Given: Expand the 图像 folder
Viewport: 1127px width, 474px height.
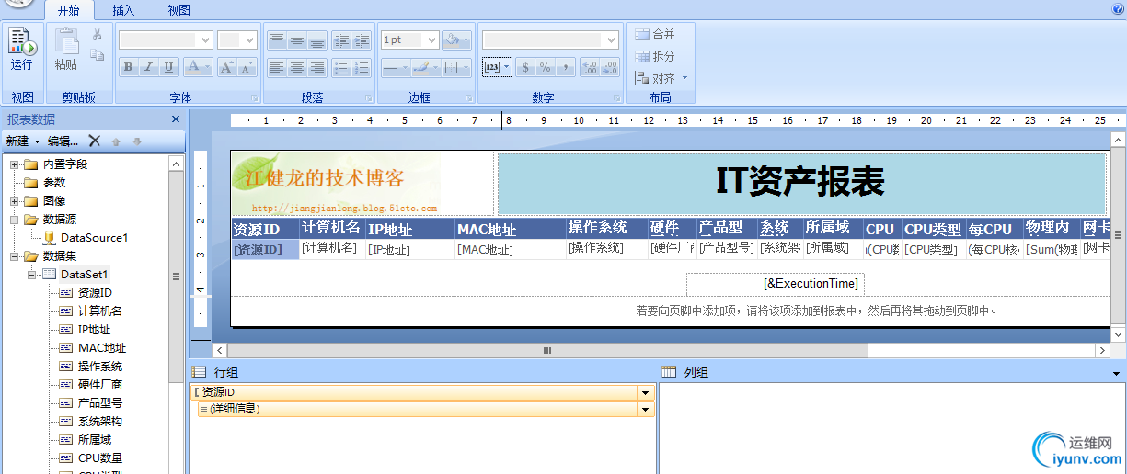Looking at the screenshot, I should click(x=15, y=201).
